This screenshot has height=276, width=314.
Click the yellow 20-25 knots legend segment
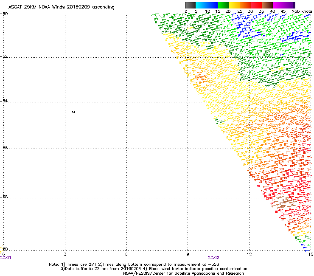(234, 5)
